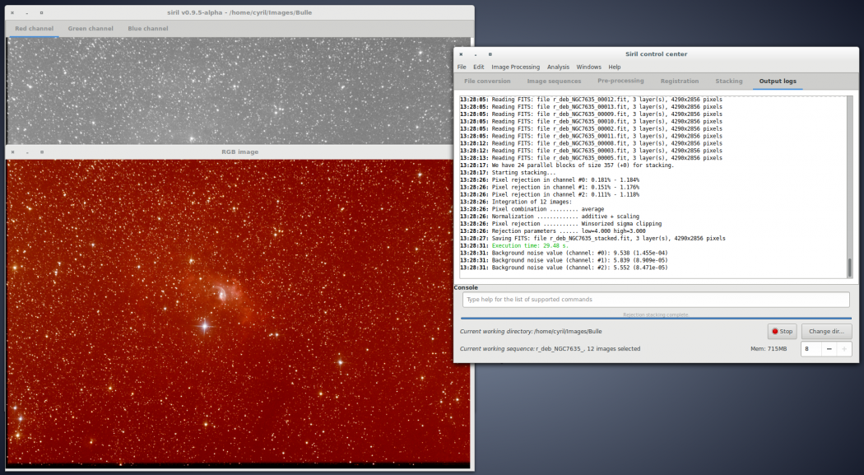Increase the value using the plus stepper
Image resolution: width=864 pixels, height=475 pixels.
(843, 348)
